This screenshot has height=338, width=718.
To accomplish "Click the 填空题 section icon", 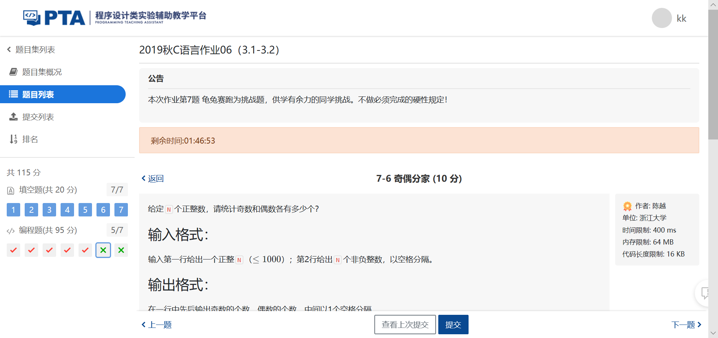I will click(11, 191).
